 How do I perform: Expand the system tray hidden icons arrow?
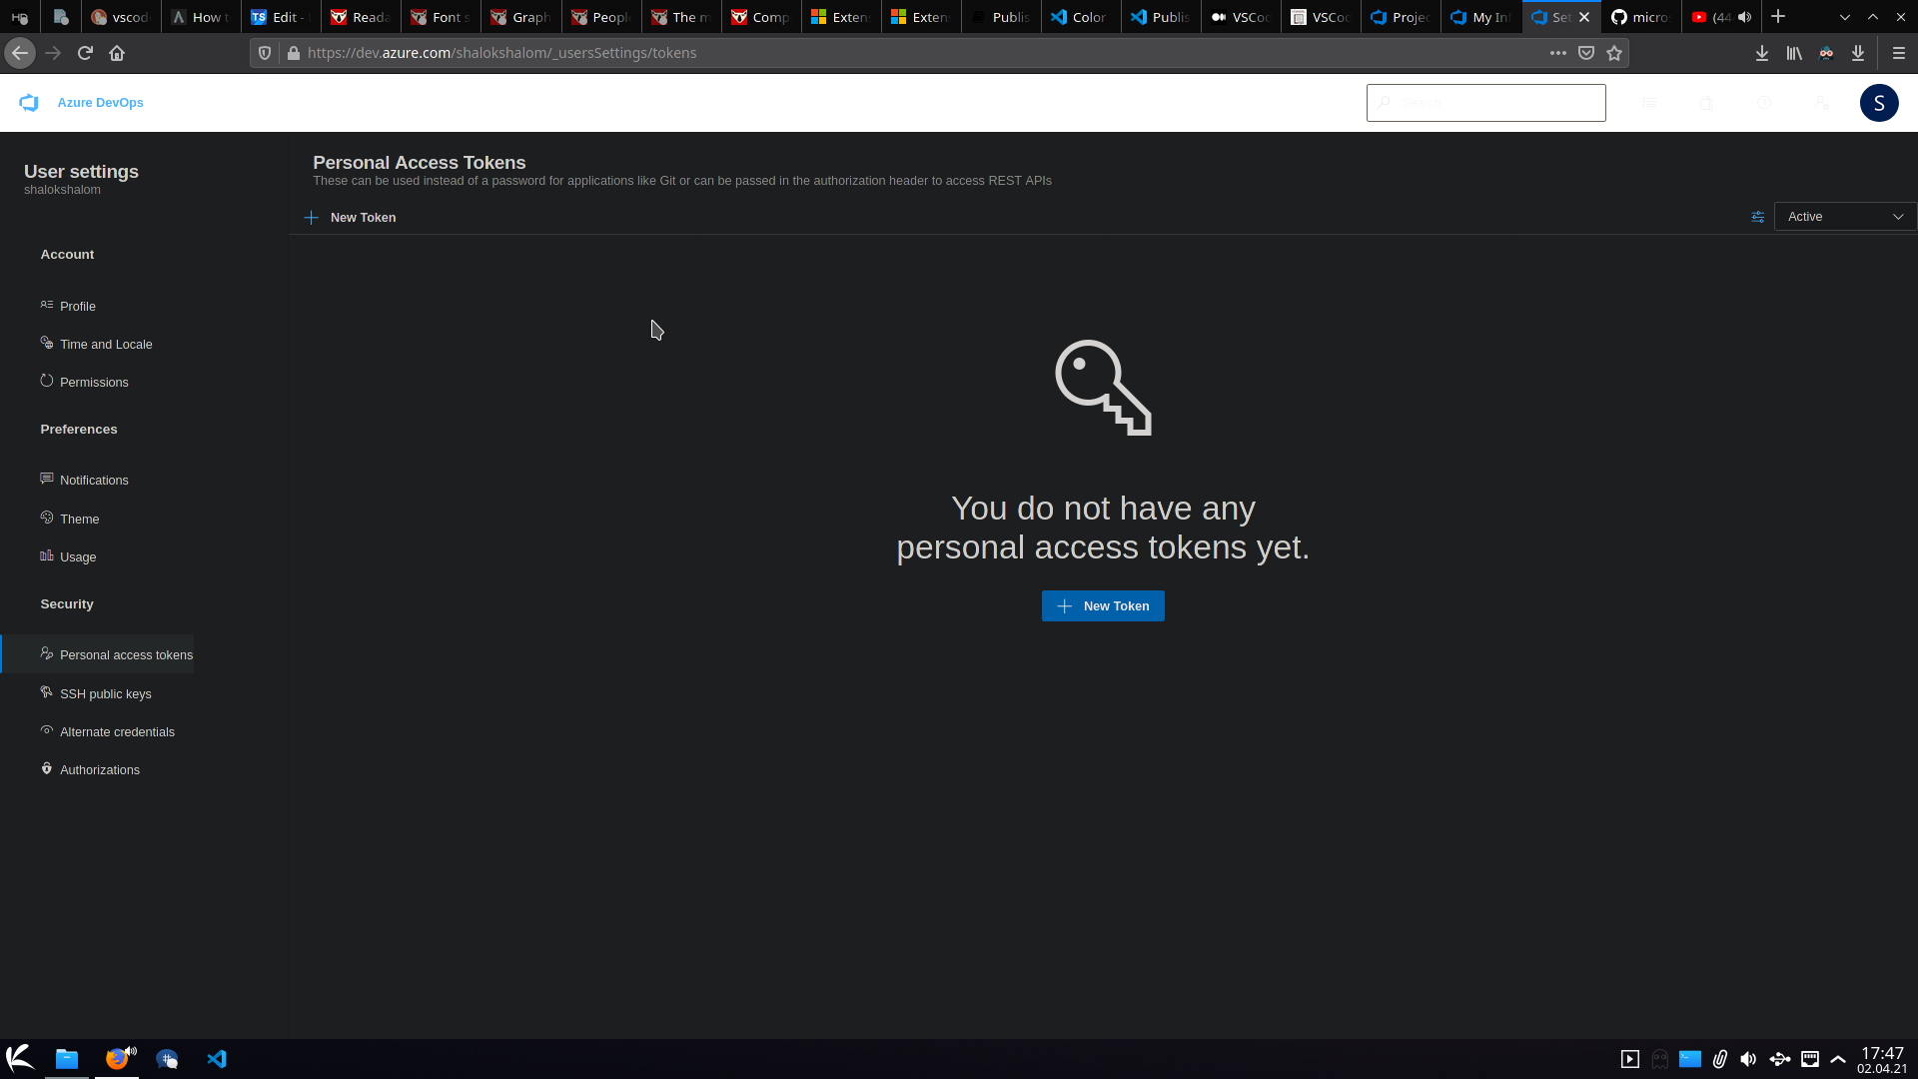pyautogui.click(x=1838, y=1060)
